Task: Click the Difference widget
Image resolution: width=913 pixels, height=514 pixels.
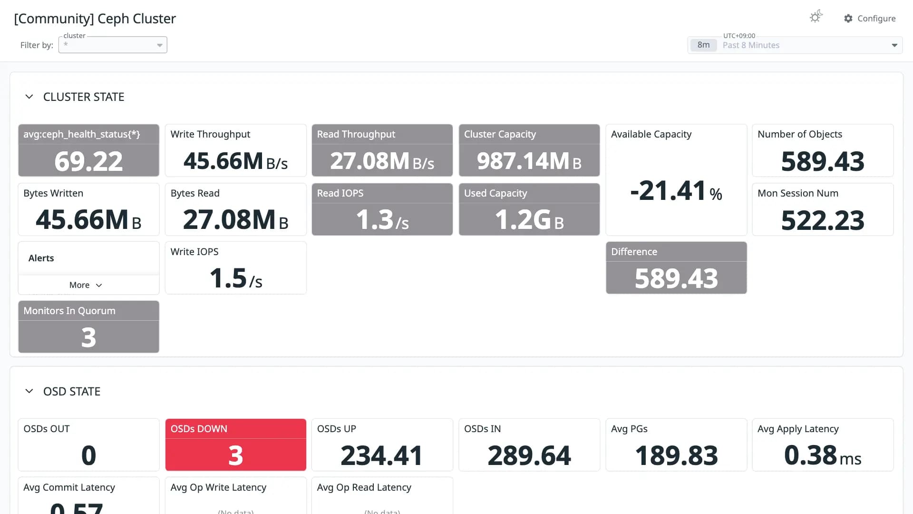Action: coord(676,268)
